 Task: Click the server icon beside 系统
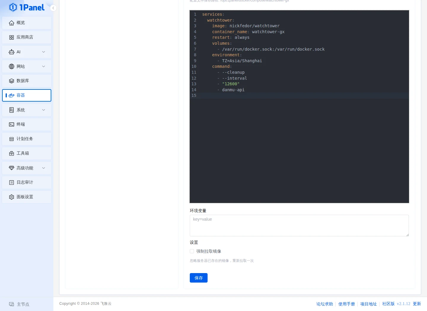(12, 110)
